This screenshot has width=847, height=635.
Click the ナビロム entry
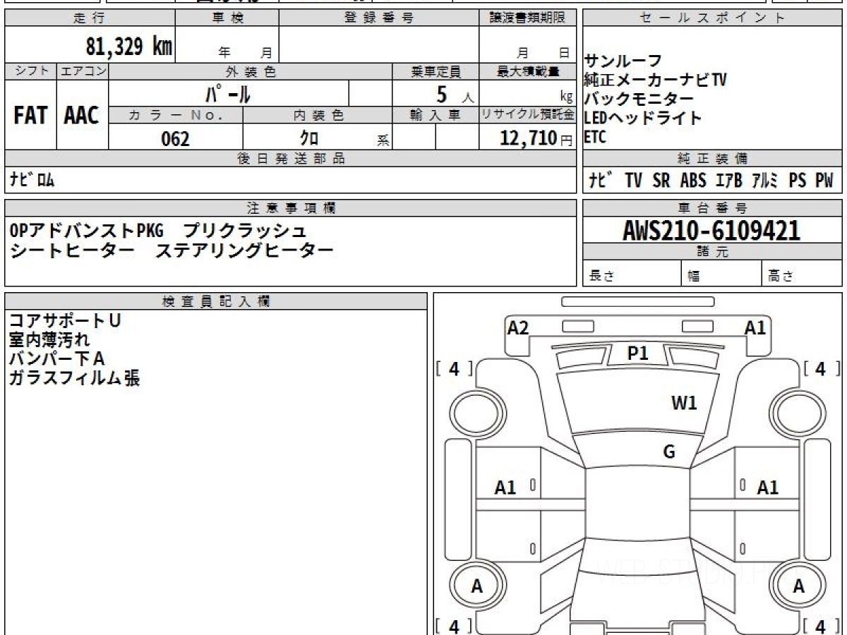[x=32, y=180]
